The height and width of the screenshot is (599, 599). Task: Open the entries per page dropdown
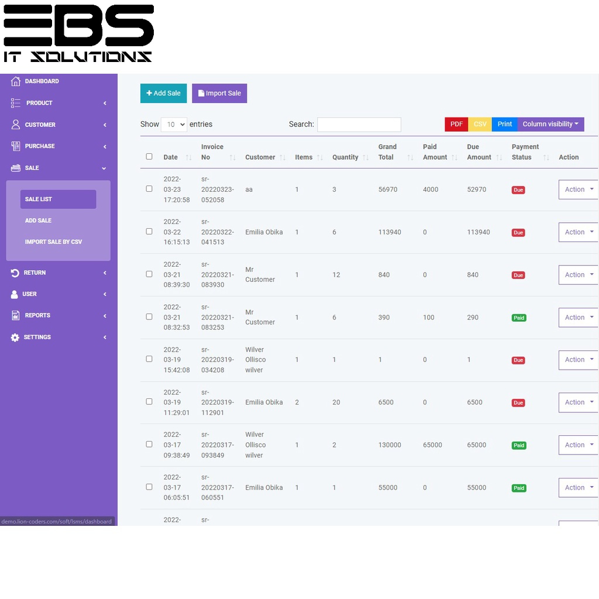coord(174,125)
